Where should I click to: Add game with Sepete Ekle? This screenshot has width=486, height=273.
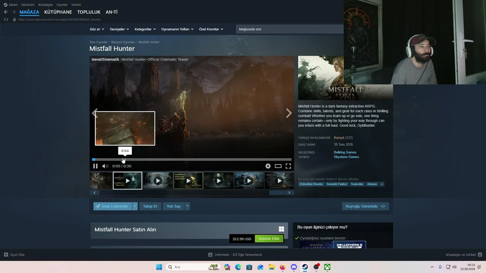[269, 239]
